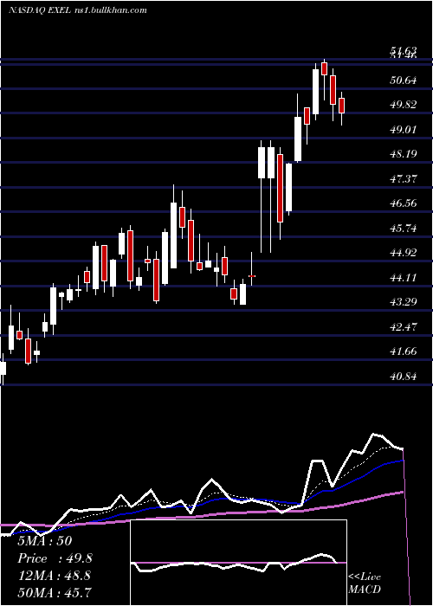Viewport: 433px width, 606px height.
Task: Click the highest red candlestick near 51.46
Action: [x=325, y=68]
